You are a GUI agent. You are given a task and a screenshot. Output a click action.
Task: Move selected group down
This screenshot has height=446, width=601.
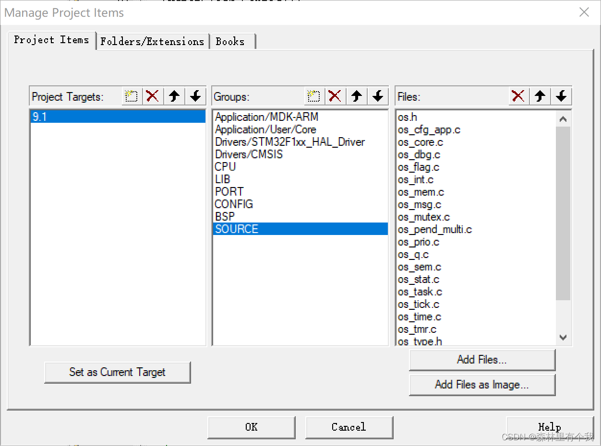(x=378, y=96)
